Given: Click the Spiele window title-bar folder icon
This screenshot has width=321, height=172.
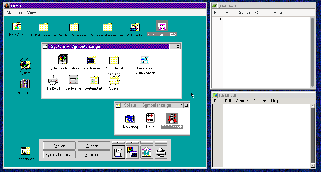Looking at the screenshot, I should pos(118,105).
